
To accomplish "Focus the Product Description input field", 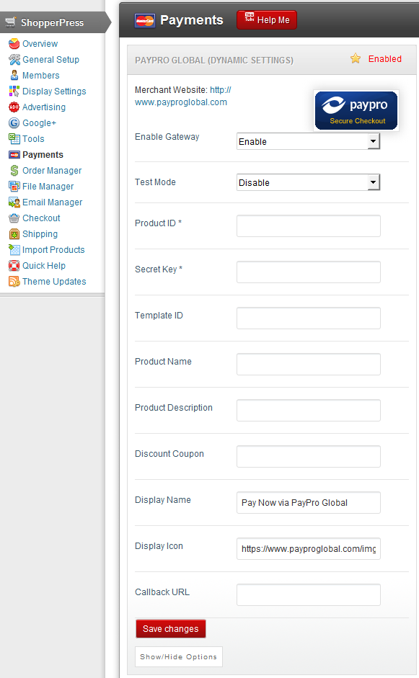I will pos(308,411).
